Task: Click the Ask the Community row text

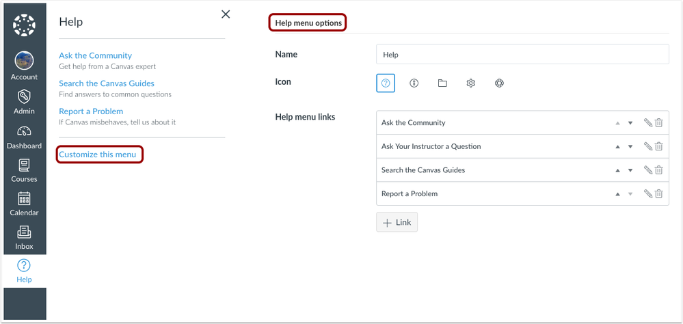Action: pos(414,123)
